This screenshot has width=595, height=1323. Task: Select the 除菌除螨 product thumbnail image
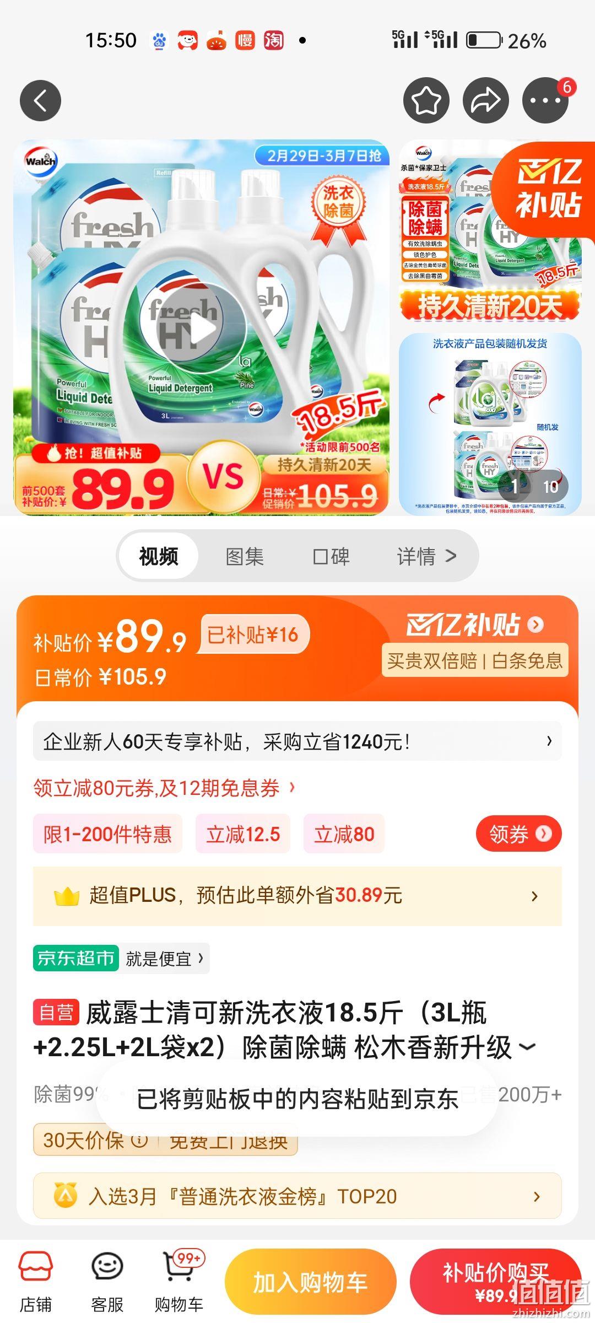490,232
